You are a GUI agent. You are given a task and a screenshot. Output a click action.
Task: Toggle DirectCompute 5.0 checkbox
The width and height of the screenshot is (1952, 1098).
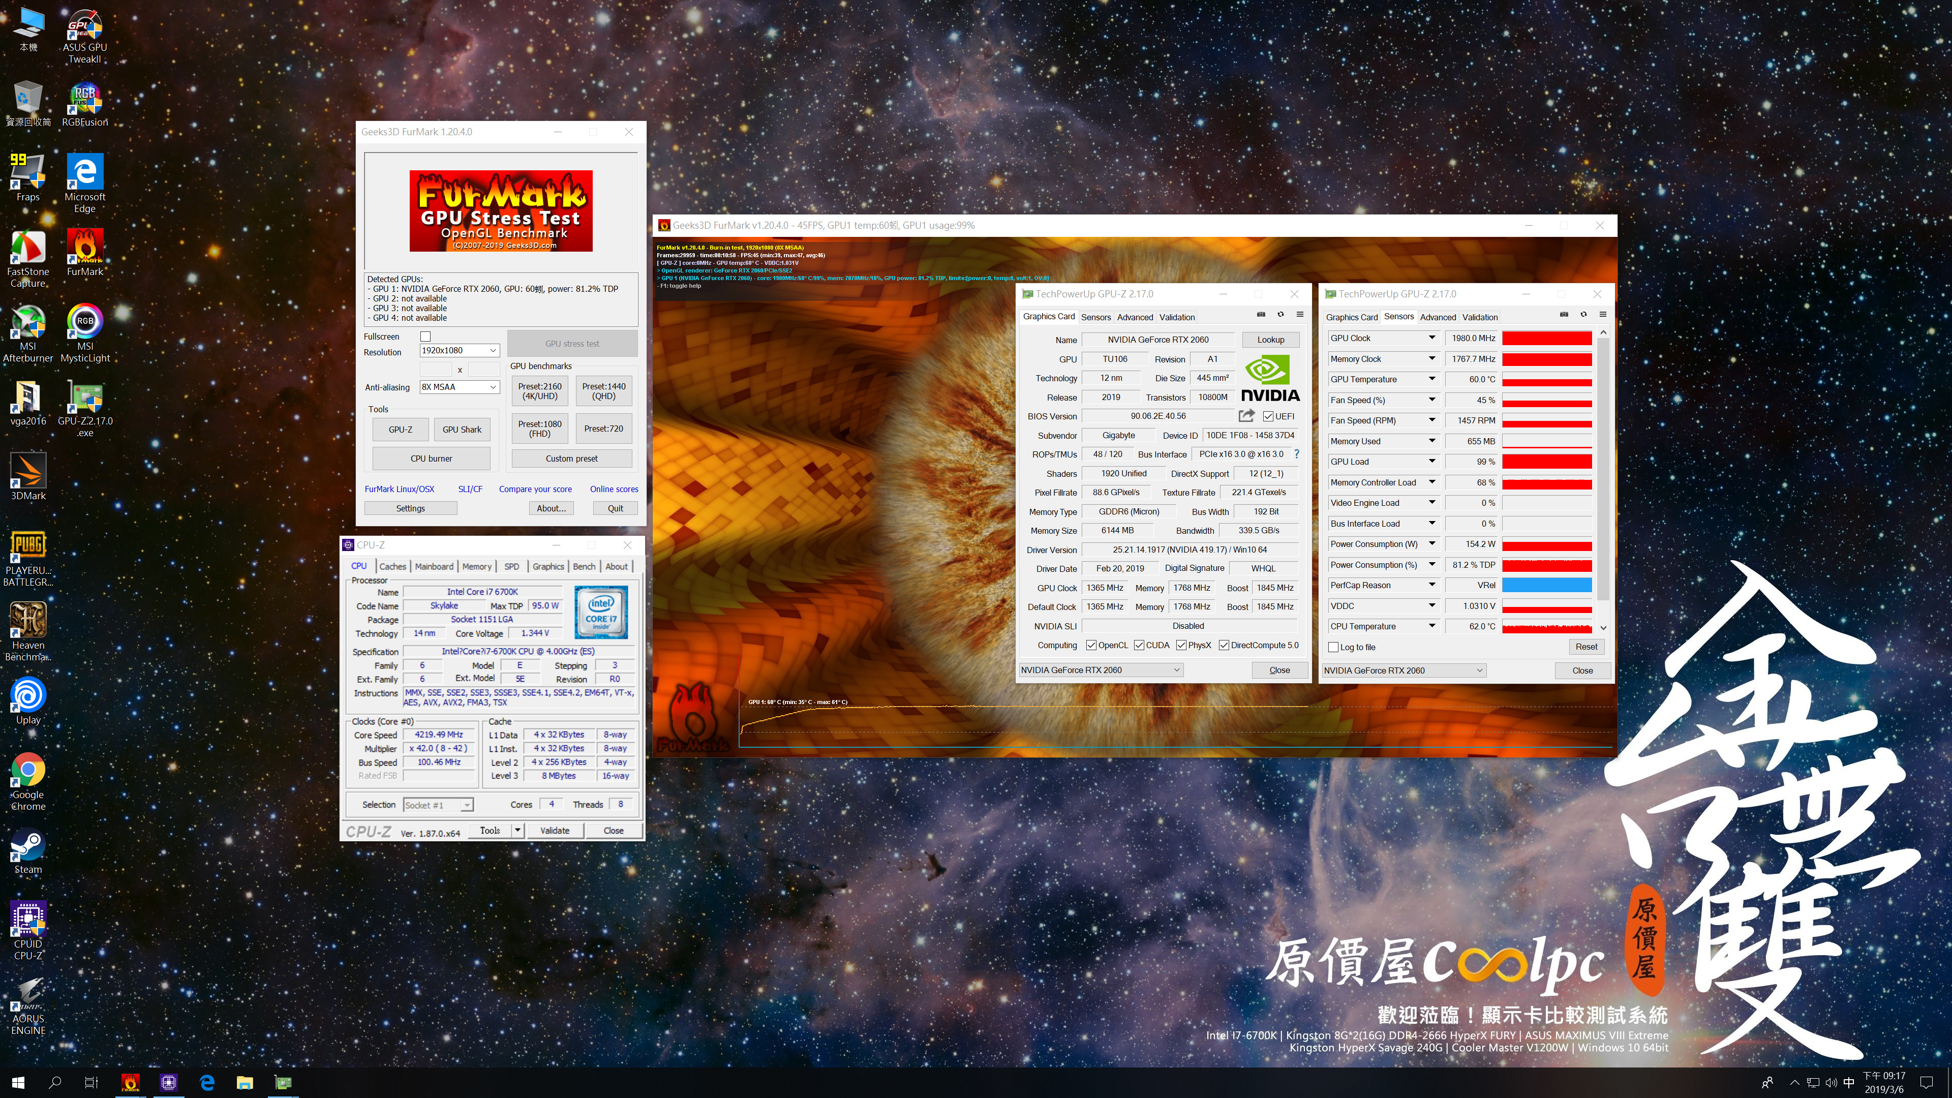[x=1224, y=645]
